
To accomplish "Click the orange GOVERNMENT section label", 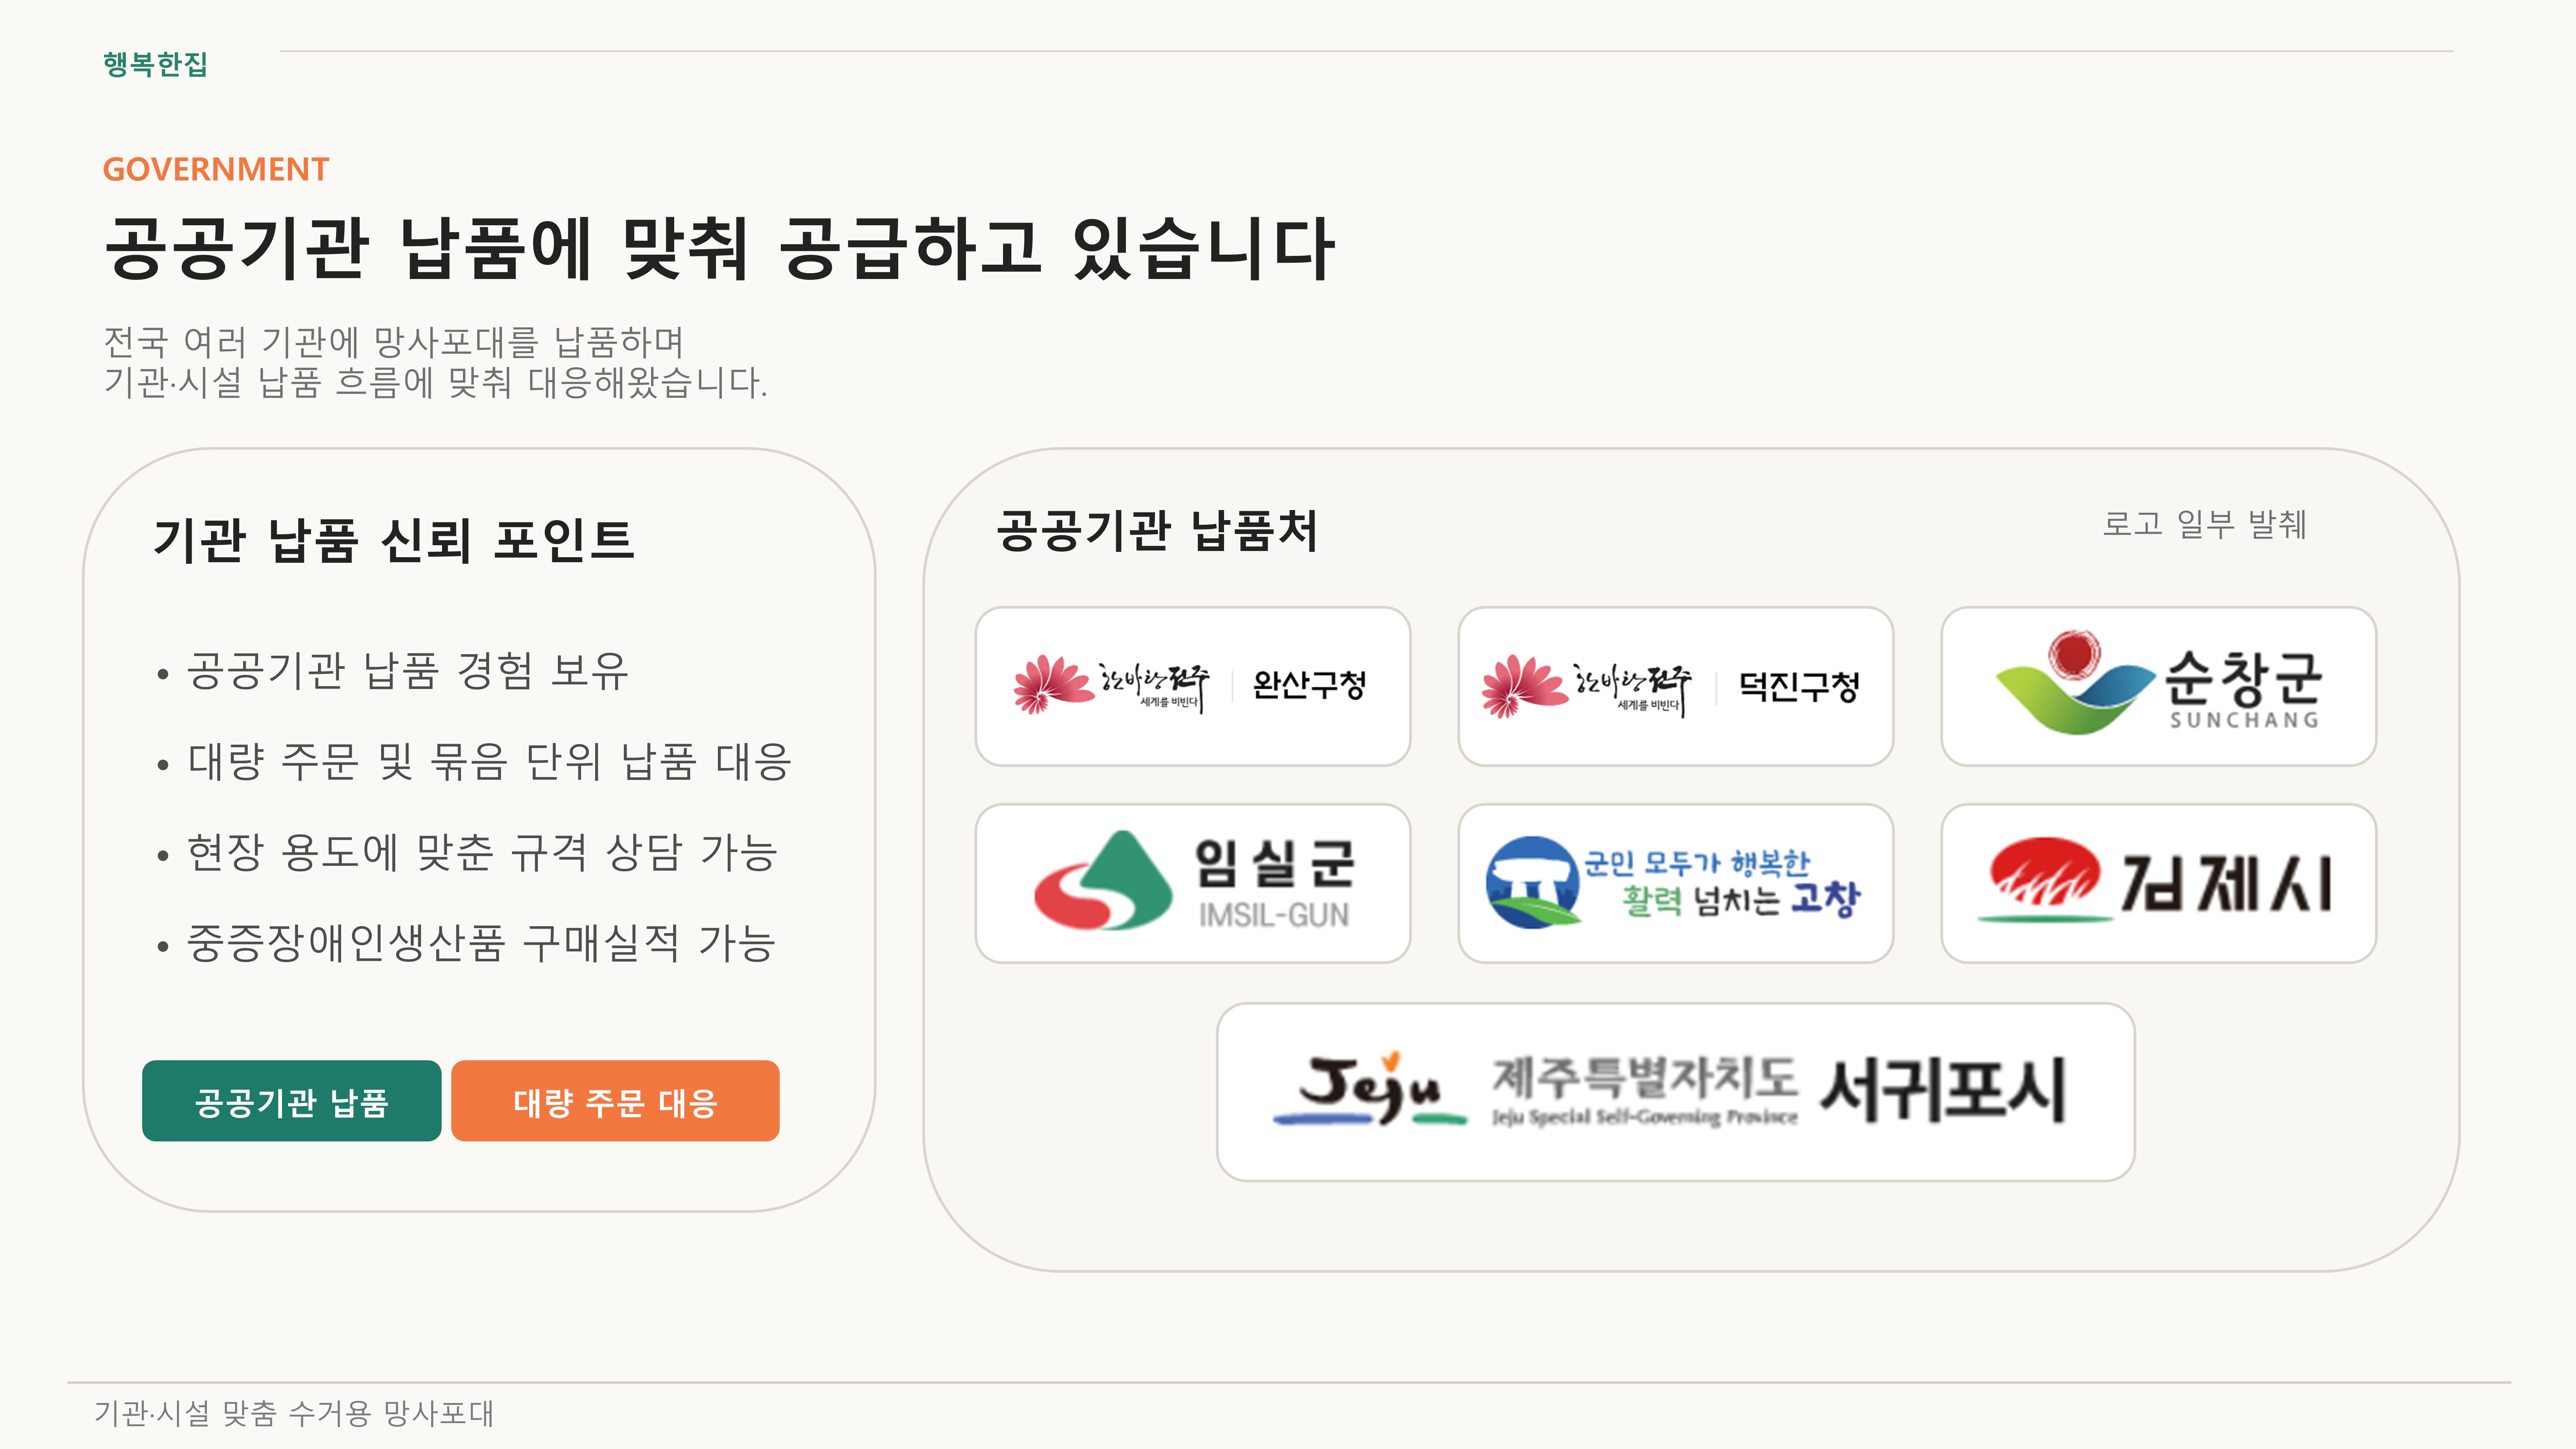I will (216, 169).
